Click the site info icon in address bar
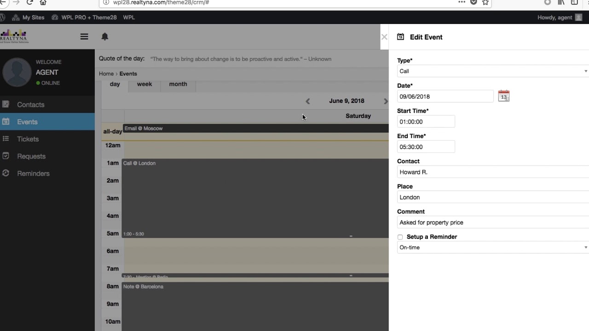 click(x=106, y=2)
